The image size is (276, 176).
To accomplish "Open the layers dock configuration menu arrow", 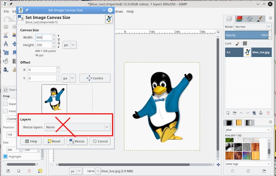I will click(x=271, y=18).
